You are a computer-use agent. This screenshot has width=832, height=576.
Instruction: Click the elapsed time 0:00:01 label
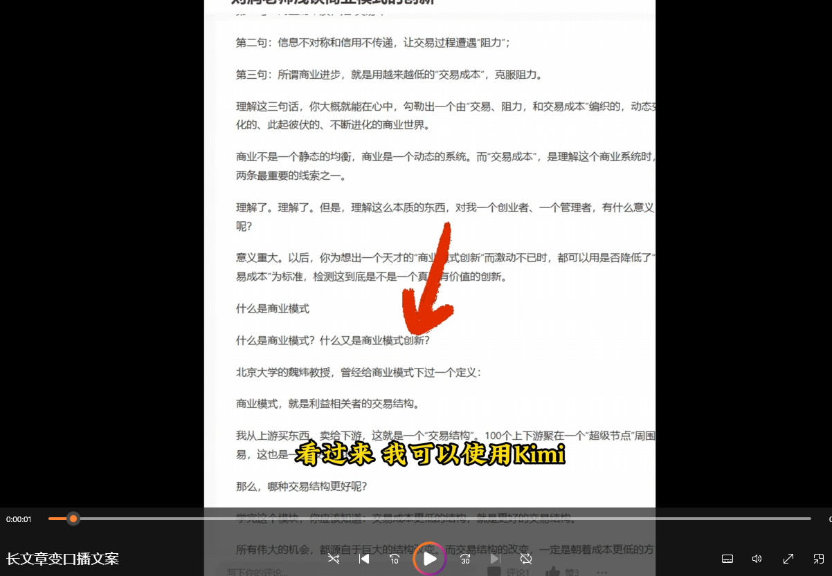tap(19, 519)
